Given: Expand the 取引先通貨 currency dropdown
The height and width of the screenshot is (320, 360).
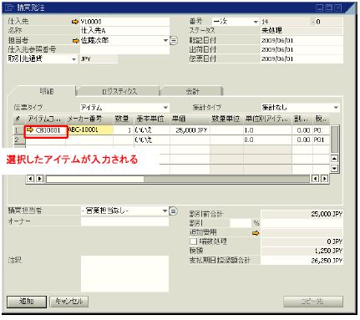Looking at the screenshot, I should pyautogui.click(x=74, y=59).
